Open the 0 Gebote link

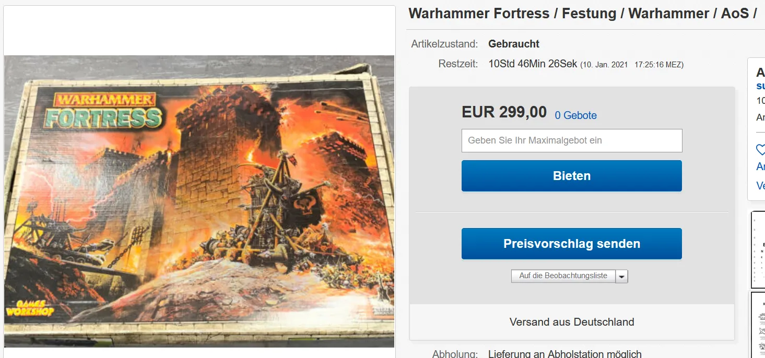click(x=575, y=115)
